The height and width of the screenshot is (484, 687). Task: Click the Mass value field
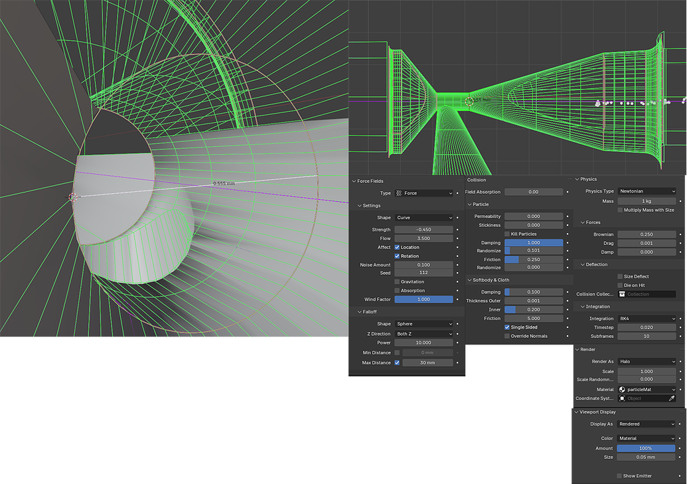647,201
